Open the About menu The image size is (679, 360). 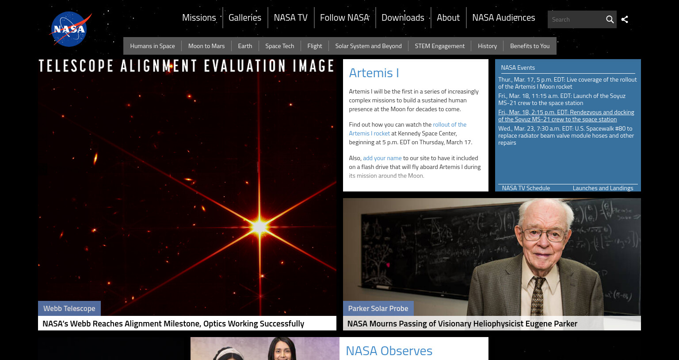pyautogui.click(x=448, y=18)
